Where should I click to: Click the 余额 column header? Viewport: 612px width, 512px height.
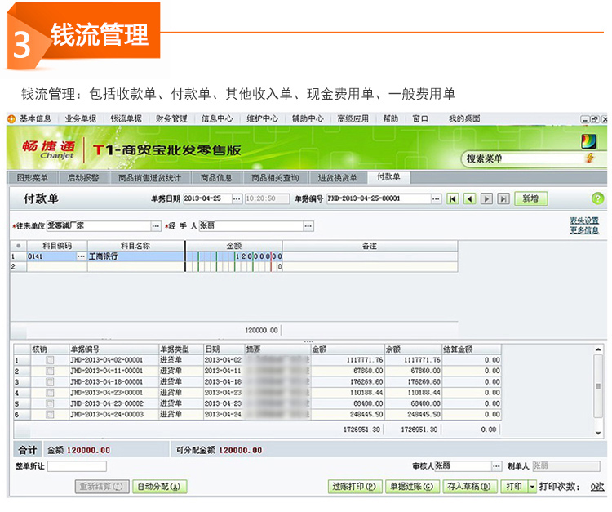point(413,349)
